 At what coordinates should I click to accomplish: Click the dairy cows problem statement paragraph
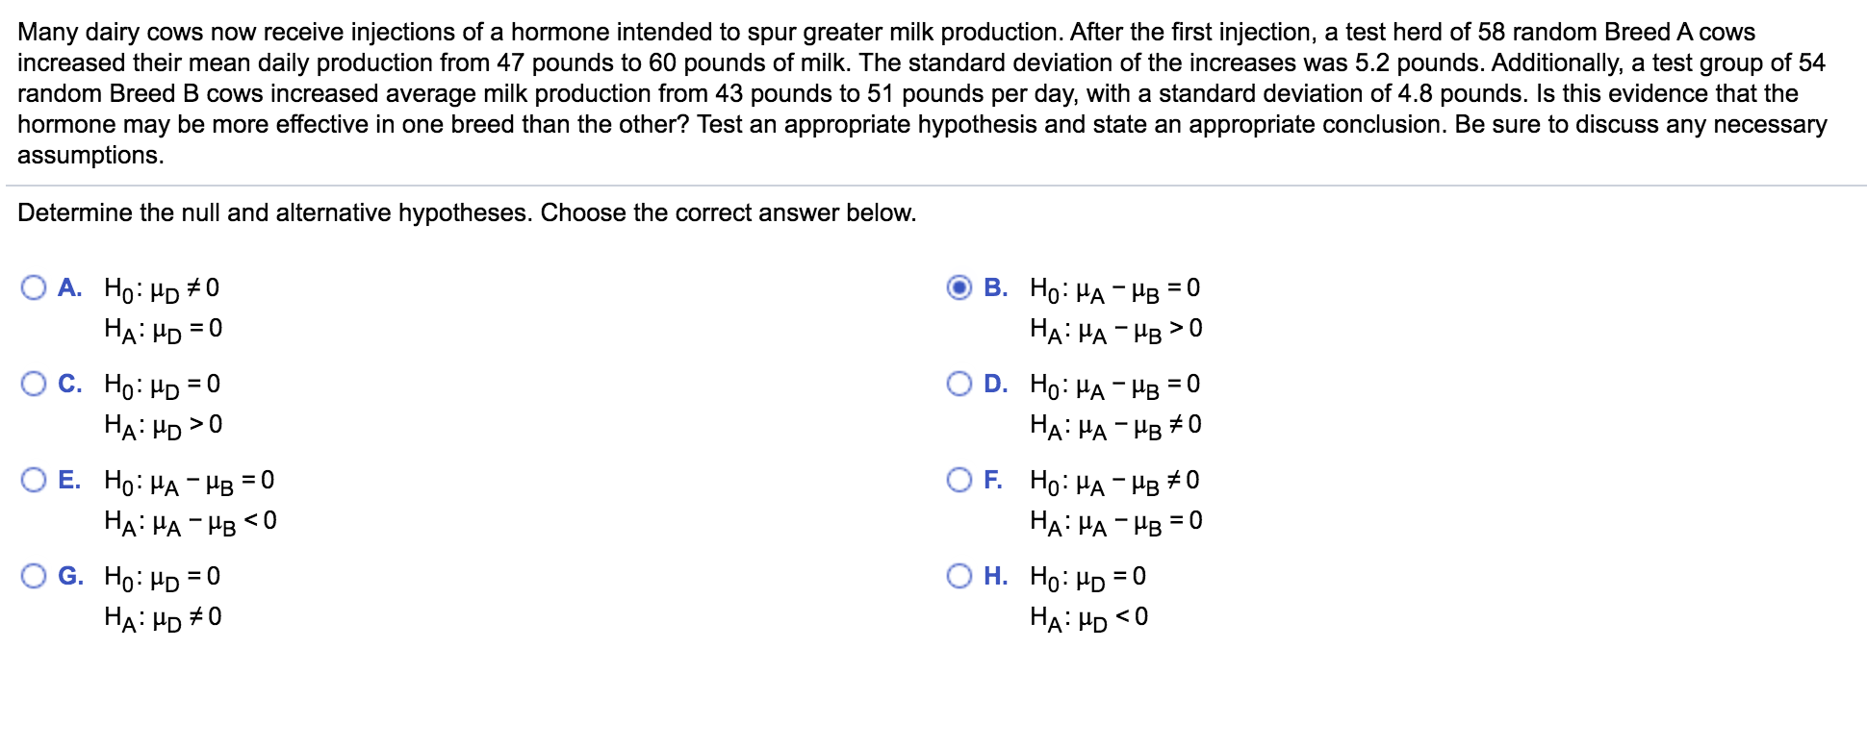[x=924, y=92]
